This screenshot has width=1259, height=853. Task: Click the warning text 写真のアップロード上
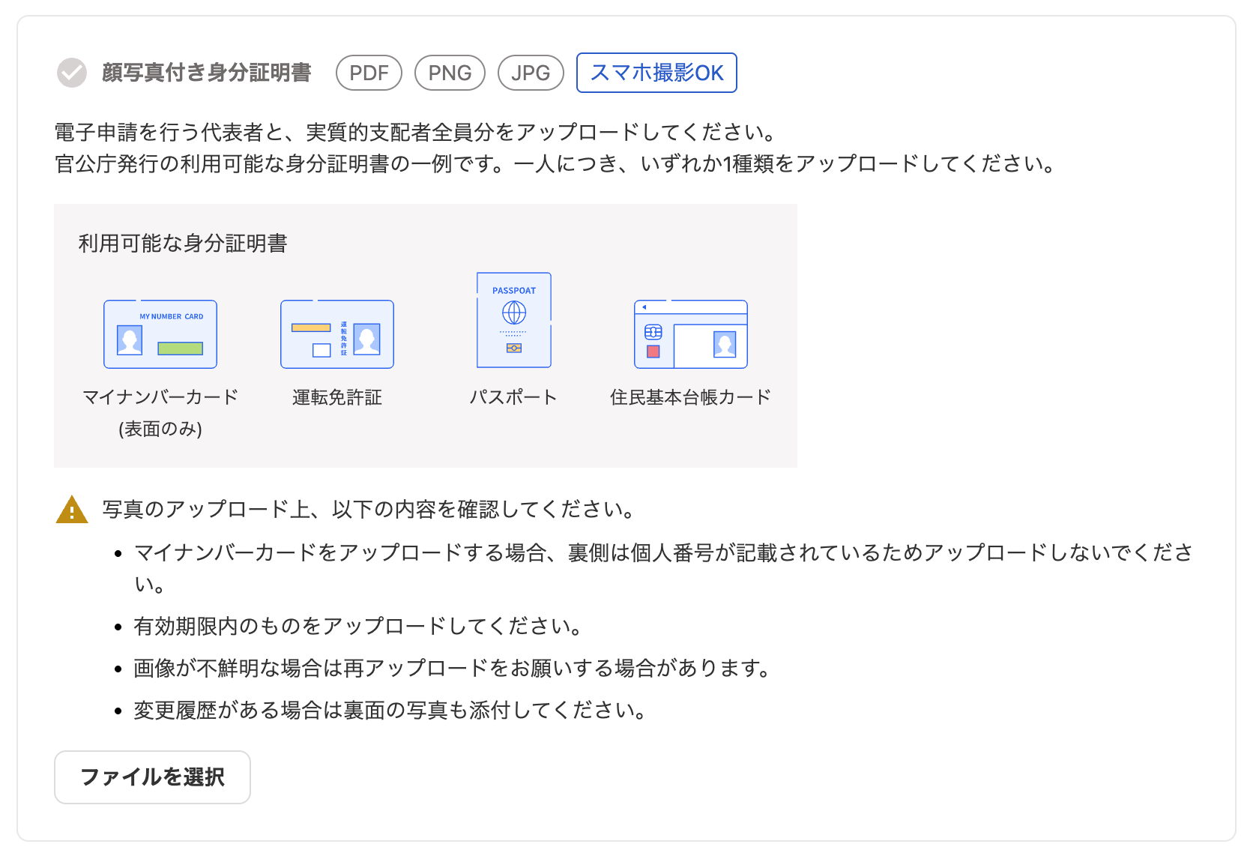click(369, 510)
